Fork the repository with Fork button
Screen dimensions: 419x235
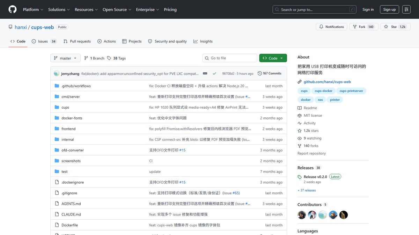pos(364,27)
